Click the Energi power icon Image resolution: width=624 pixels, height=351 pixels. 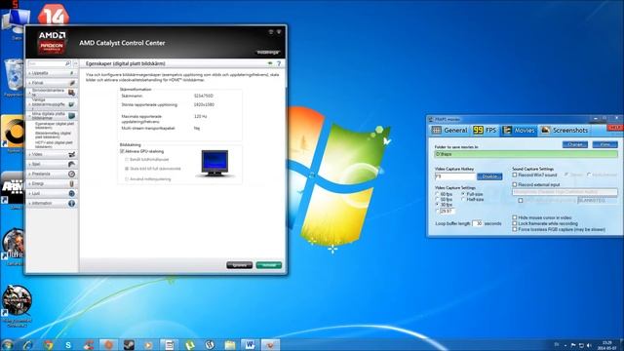[71, 184]
